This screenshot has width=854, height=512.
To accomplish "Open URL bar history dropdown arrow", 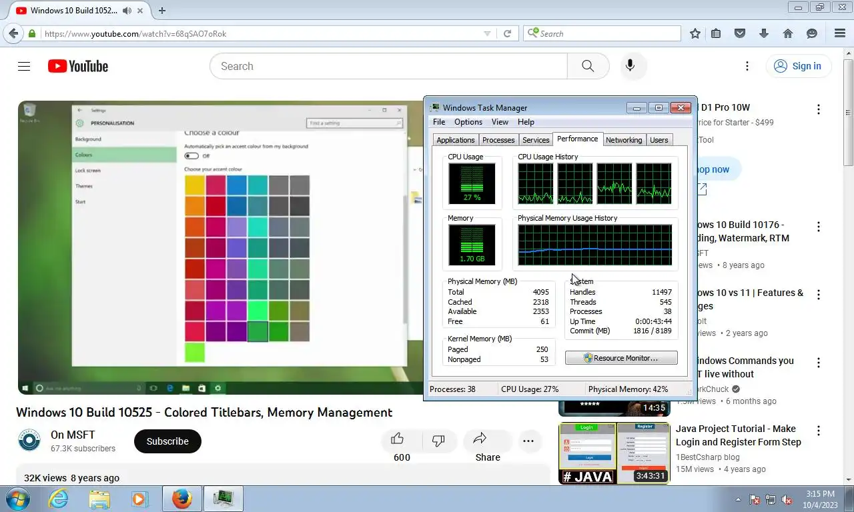I will point(487,33).
